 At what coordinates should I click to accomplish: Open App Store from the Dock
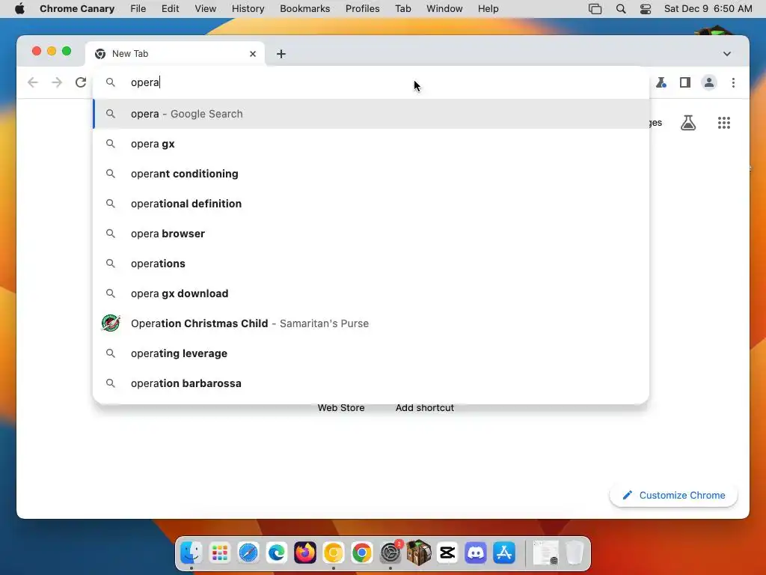click(504, 553)
